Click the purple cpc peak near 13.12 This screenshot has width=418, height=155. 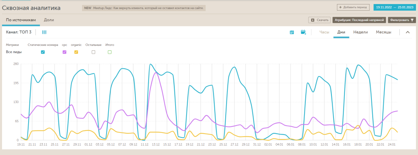[156, 72]
